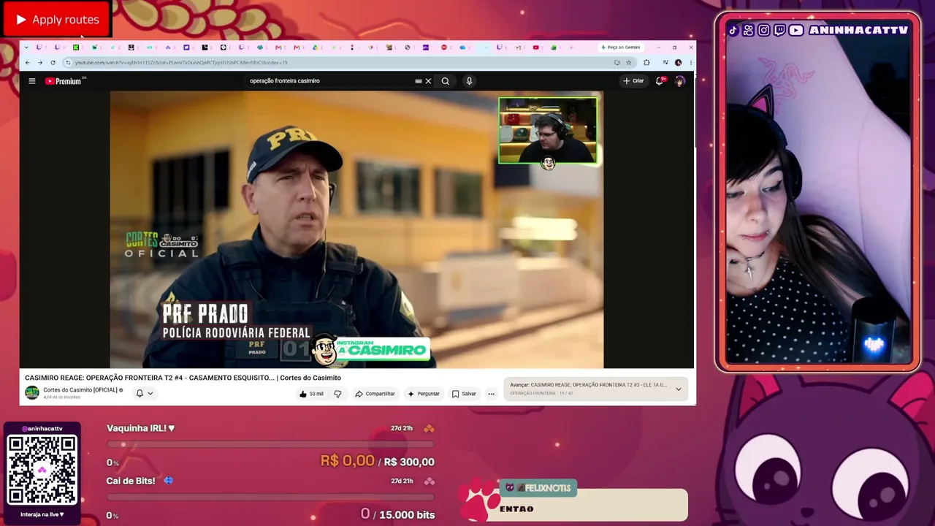
Task: Click the Vaquinha IRL! label
Action: (x=141, y=428)
